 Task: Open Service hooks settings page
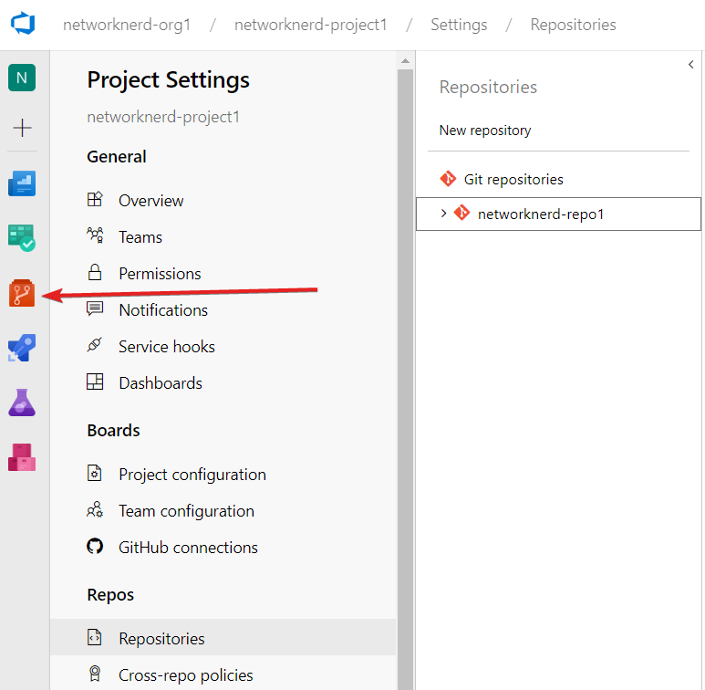coord(167,346)
